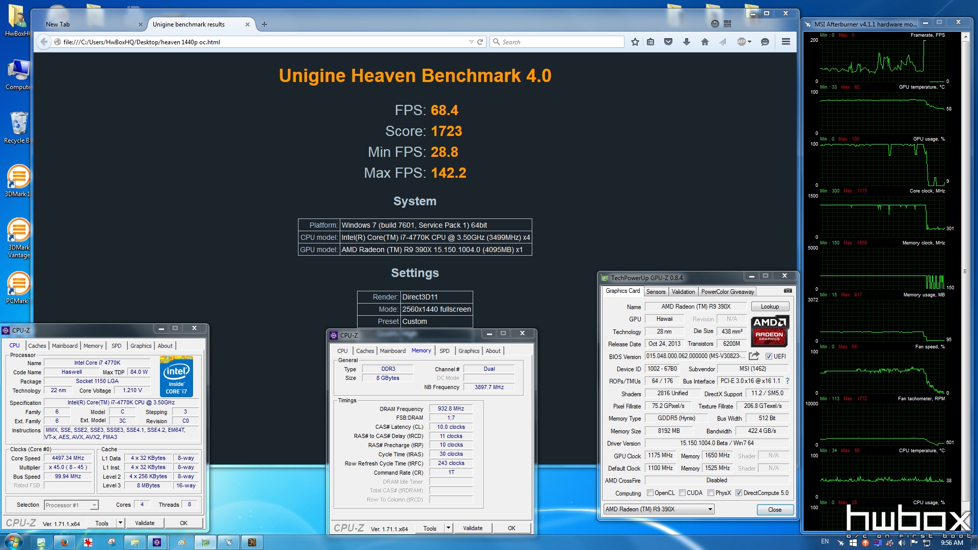978x550 pixels.
Task: Click the 9:56 AM taskbar clock
Action: point(952,543)
